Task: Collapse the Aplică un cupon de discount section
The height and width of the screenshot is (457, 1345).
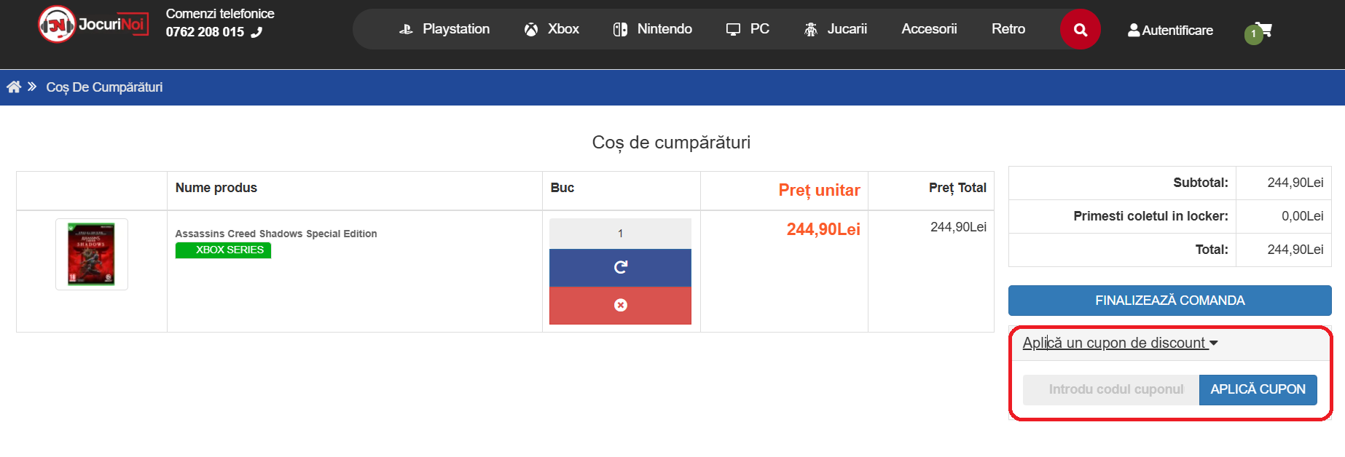Action: click(x=1120, y=343)
